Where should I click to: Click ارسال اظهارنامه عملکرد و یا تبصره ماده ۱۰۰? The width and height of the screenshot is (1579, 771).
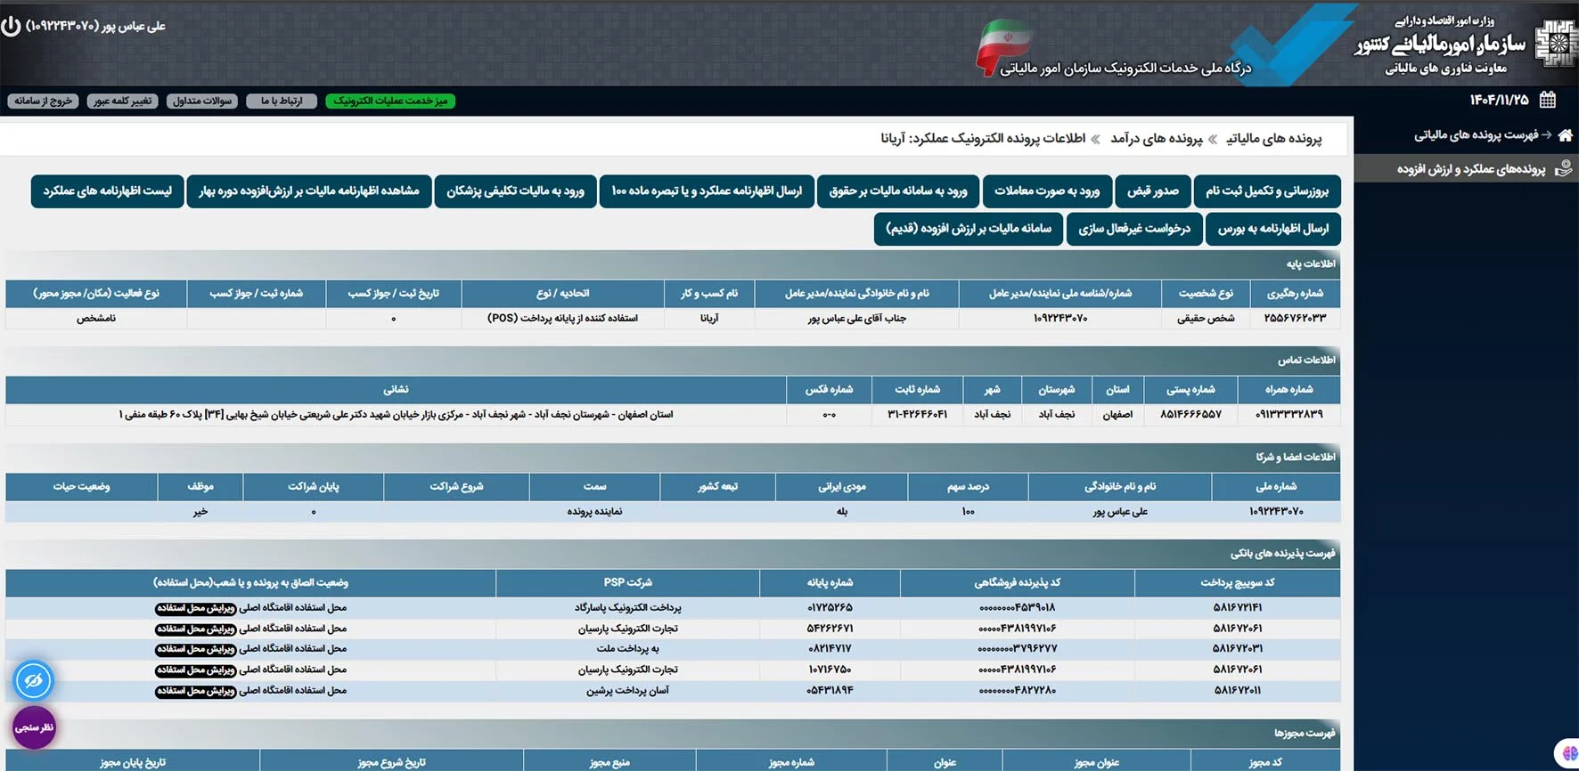[x=707, y=191]
